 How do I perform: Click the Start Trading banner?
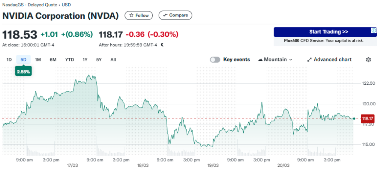tap(325, 32)
